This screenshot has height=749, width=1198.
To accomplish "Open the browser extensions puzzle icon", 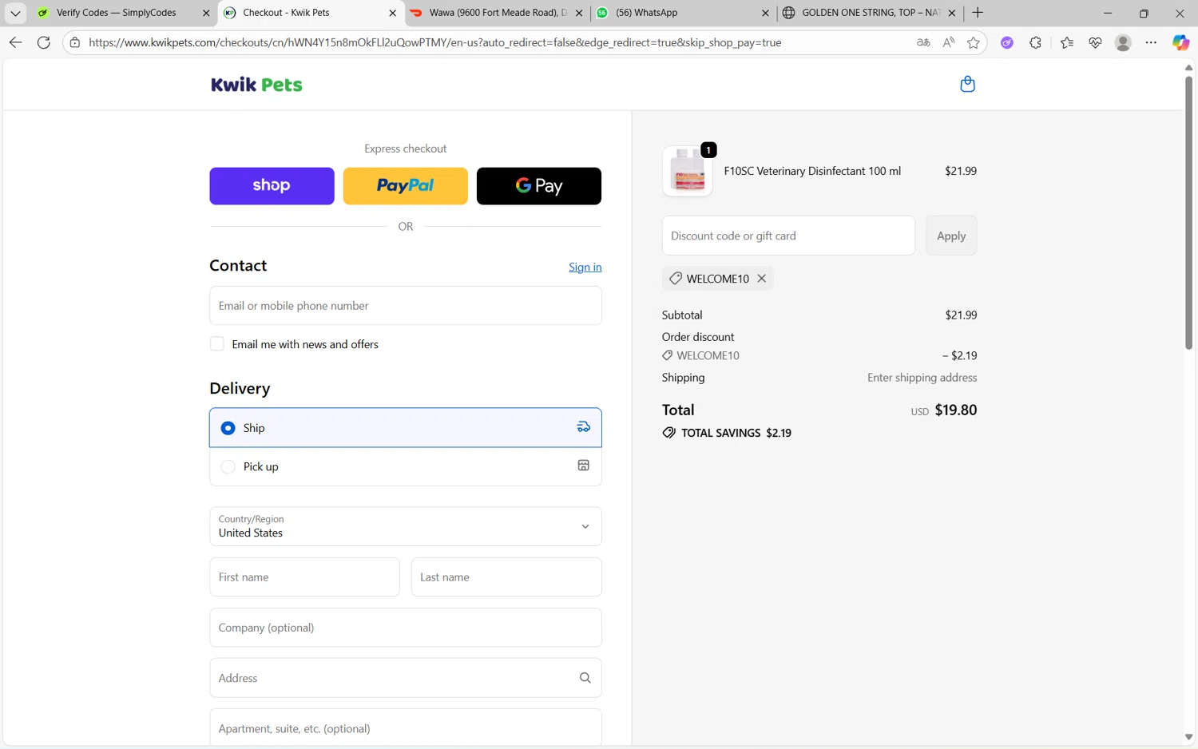I will click(1036, 42).
